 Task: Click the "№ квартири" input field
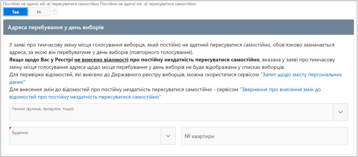(x=264, y=136)
